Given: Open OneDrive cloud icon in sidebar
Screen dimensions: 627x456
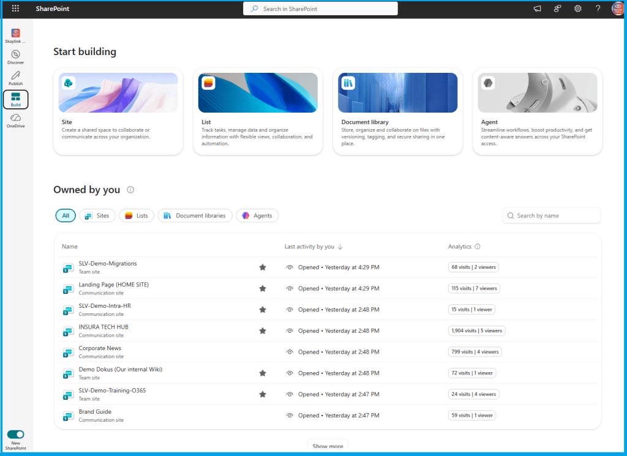Looking at the screenshot, I should click(16, 118).
